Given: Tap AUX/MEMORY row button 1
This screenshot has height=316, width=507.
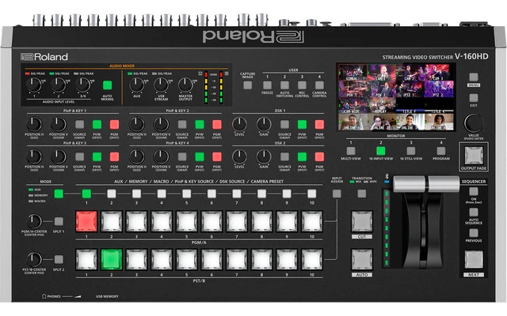Looking at the screenshot, I should pyautogui.click(x=86, y=194).
